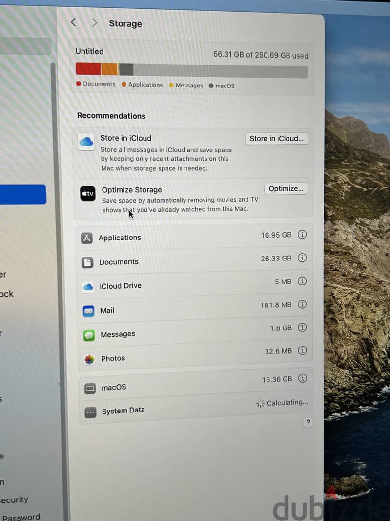Click the Applications row label
Viewport: 390px width, 521px height.
point(120,238)
